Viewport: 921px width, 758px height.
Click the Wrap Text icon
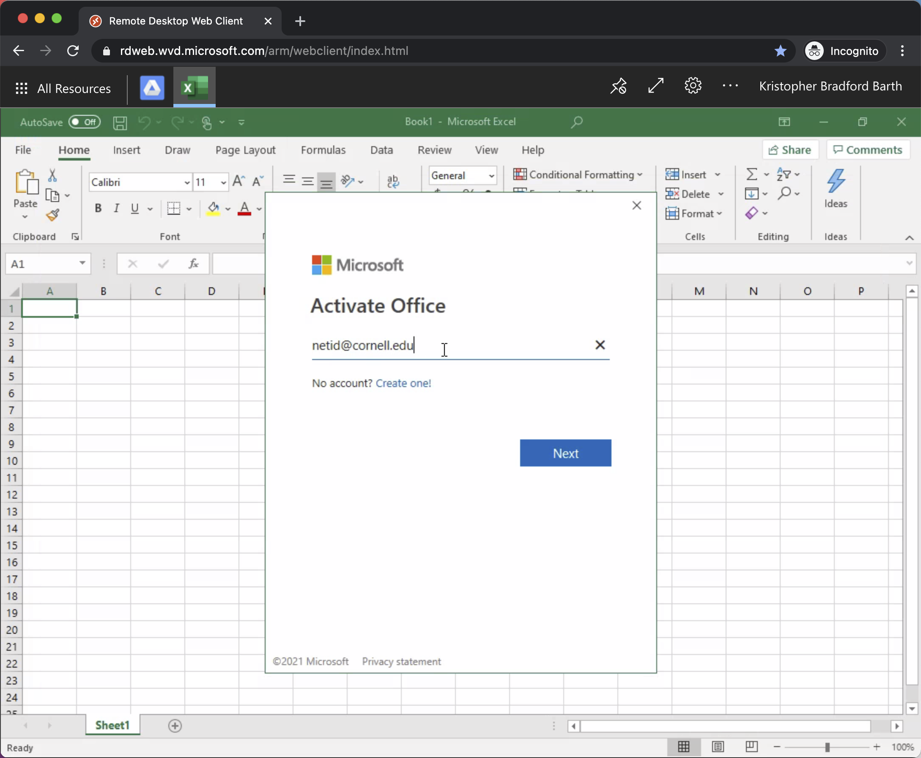[393, 181]
